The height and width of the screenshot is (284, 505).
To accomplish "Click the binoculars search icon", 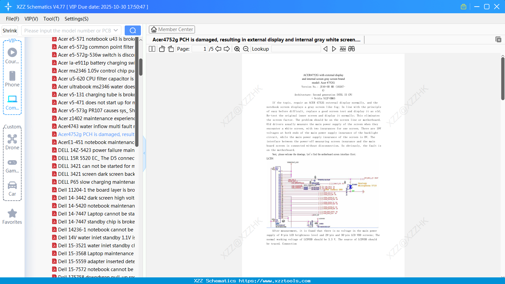I will coord(351,49).
